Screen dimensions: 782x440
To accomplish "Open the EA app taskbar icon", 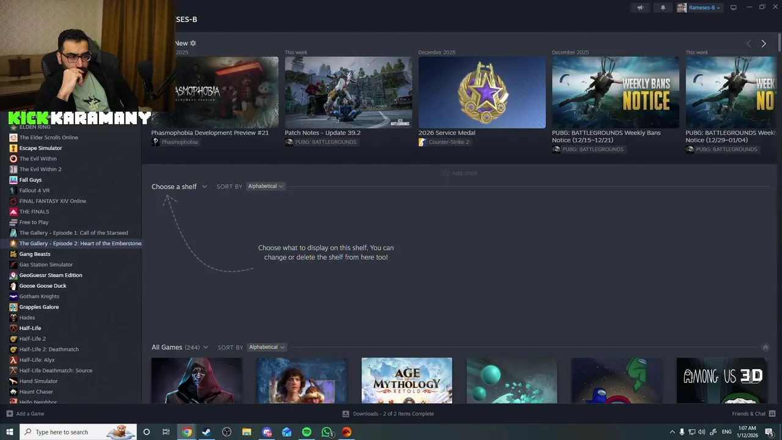I will point(346,432).
